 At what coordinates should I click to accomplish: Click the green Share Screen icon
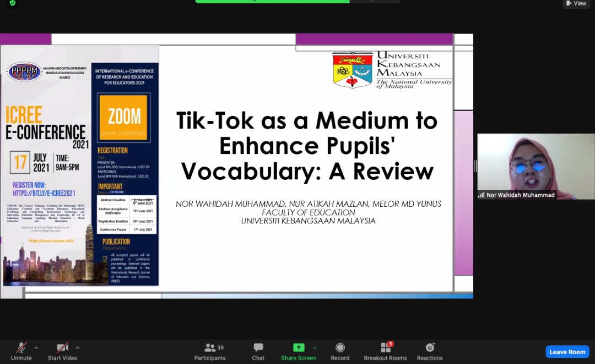(x=299, y=348)
